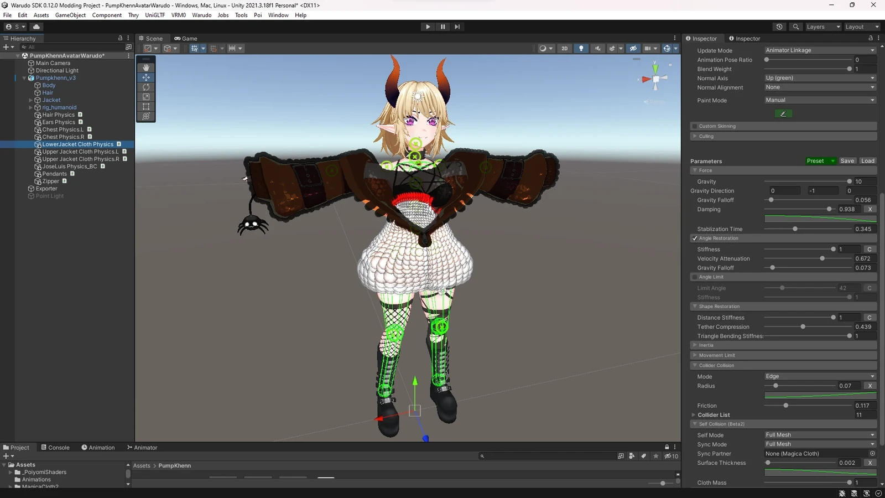Screen dimensions: 885x498
Task: Enable the Custom Skinning checkbox
Action: tap(695, 126)
